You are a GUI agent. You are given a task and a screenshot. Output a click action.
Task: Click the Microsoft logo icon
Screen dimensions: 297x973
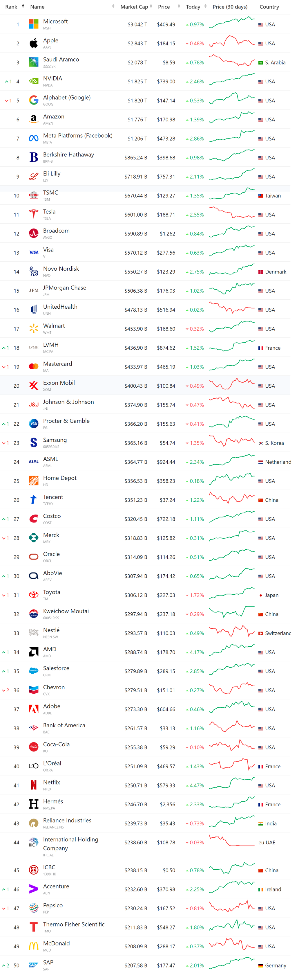click(x=34, y=24)
